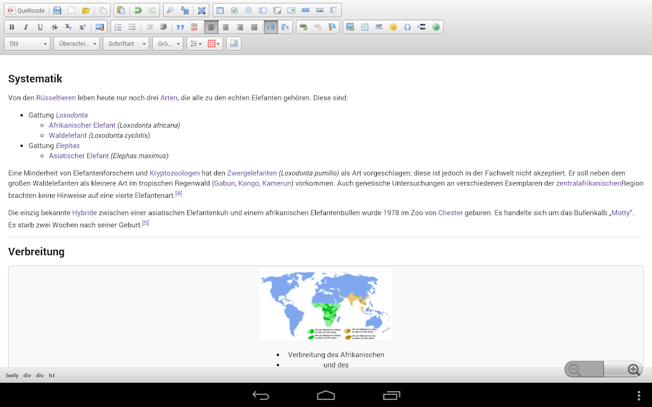The width and height of the screenshot is (652, 407).
Task: Insert a smiley emoticon
Action: [x=393, y=27]
